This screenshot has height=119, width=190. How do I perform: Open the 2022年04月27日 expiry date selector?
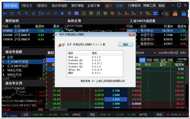click(173, 53)
